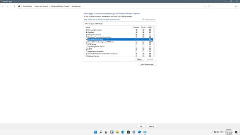Open the Details... button
The height and width of the screenshot is (135, 240).
pos(139,59)
